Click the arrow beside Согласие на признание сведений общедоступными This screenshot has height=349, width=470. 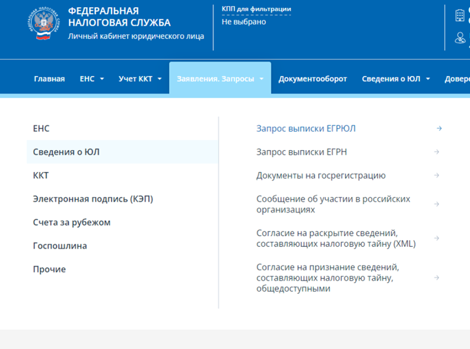(x=437, y=278)
